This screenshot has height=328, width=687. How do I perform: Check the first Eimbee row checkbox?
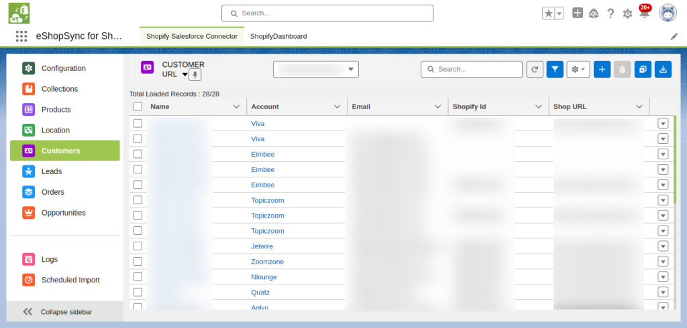coord(138,154)
